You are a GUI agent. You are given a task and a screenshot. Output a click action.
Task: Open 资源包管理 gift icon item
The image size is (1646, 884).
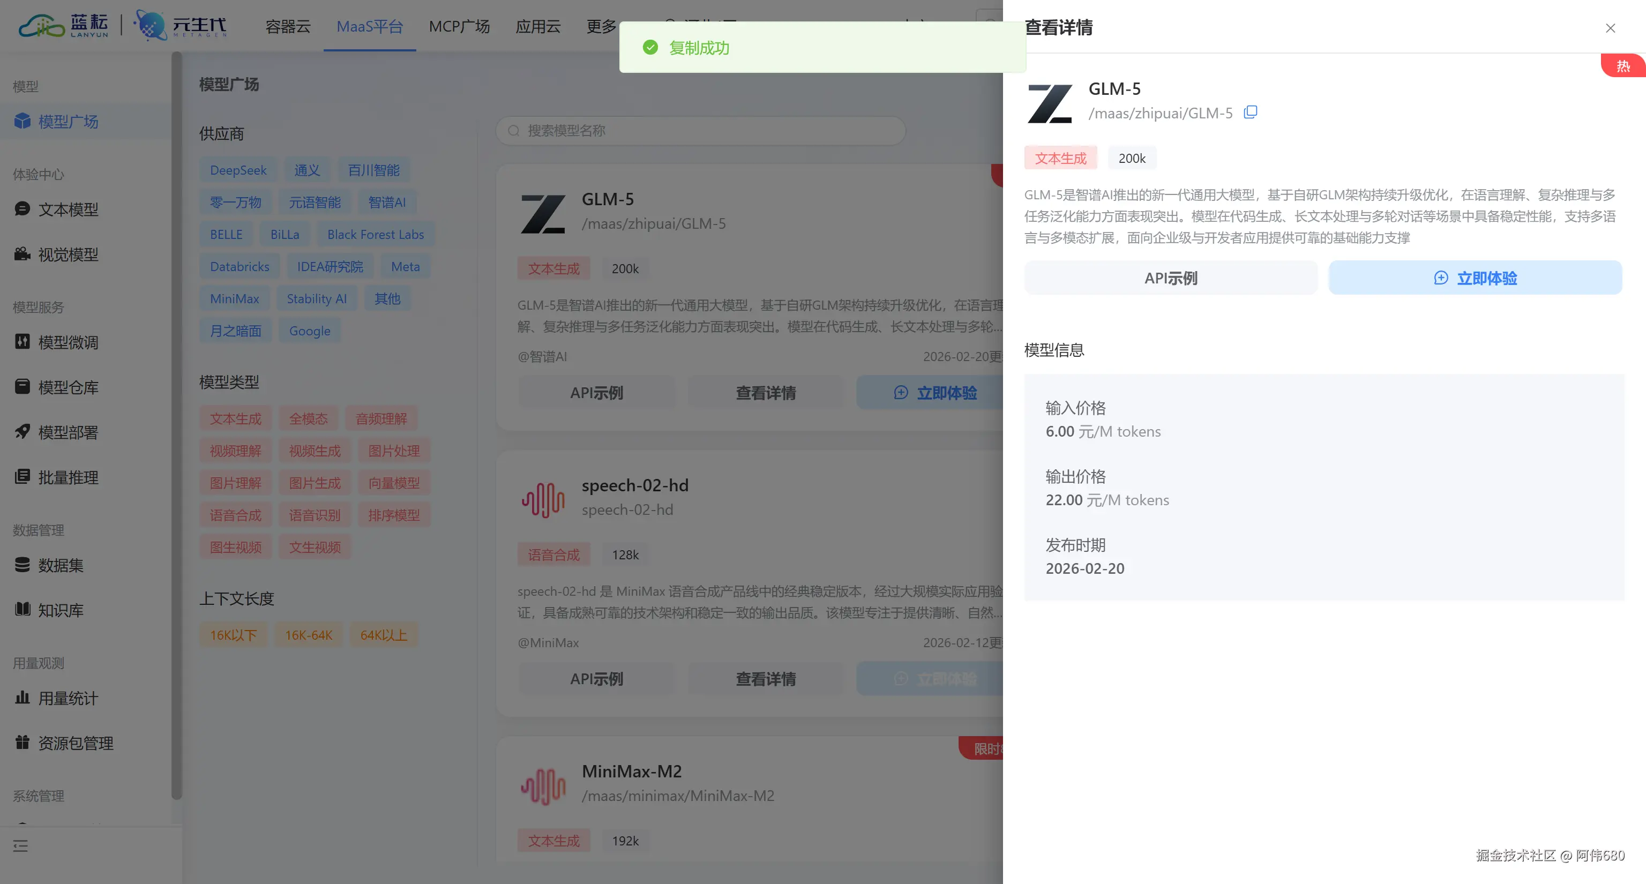coord(23,742)
